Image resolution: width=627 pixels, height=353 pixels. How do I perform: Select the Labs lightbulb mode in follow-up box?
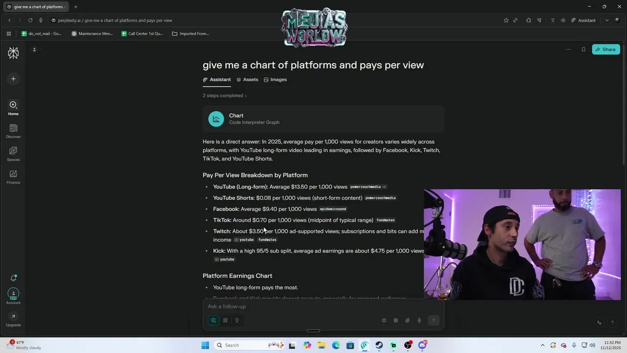pyautogui.click(x=237, y=320)
